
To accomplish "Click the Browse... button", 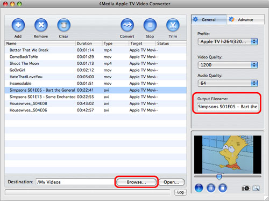I will click(137, 182).
